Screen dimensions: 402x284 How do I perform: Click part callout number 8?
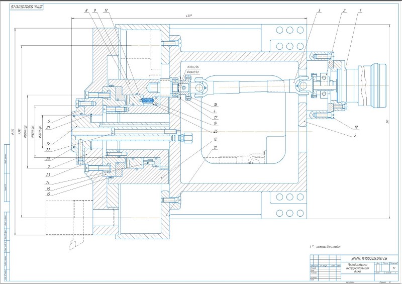pos(86,10)
